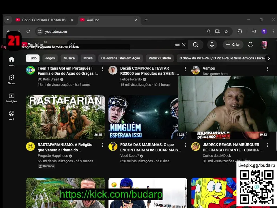View site information icon in address bar
This screenshot has height=208, width=277.
40,31
